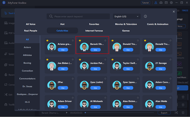Switch to the Hot tab
Screen dimensions: 190x117
pyautogui.click(x=62, y=24)
